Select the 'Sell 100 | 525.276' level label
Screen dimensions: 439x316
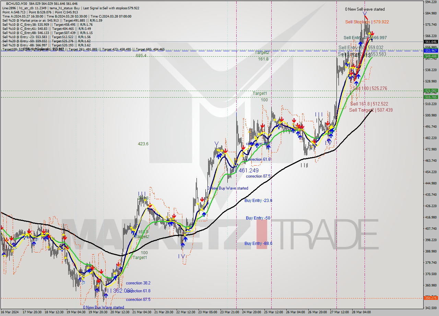370,88
